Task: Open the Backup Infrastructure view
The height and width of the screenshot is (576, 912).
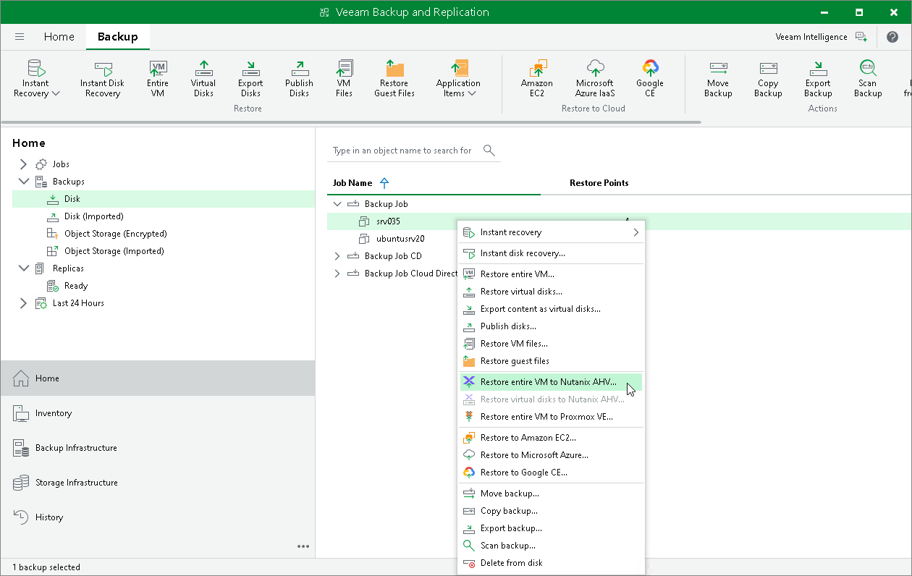Action: tap(158, 448)
